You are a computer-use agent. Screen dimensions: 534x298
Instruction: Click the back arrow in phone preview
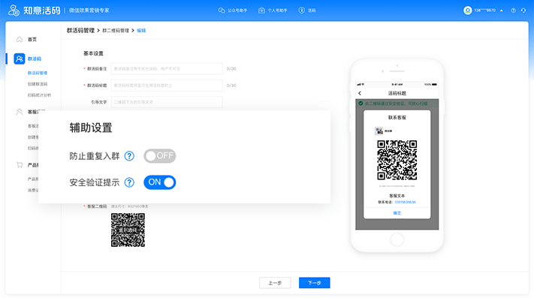[360, 93]
